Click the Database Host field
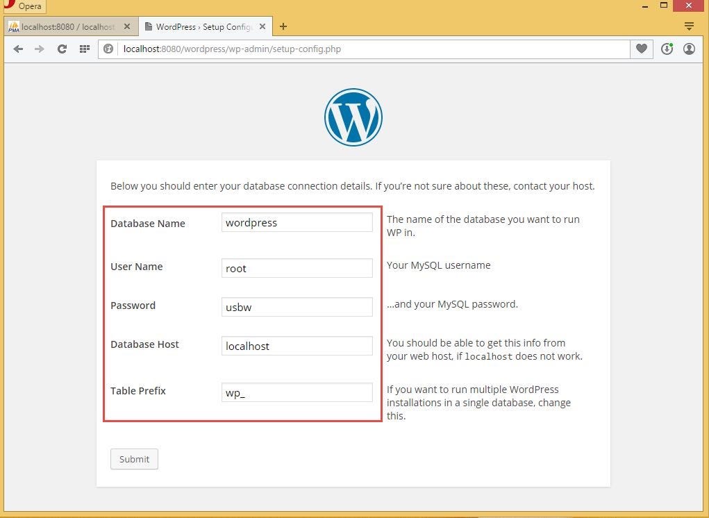This screenshot has width=709, height=518. [x=297, y=346]
